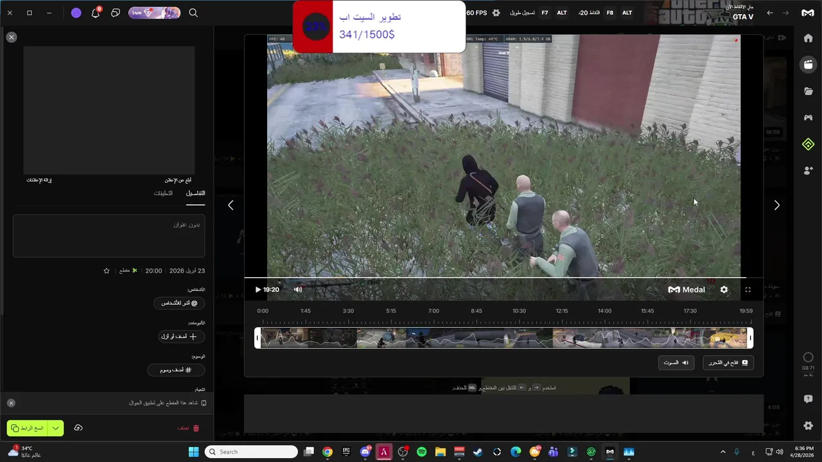The image size is (822, 462).
Task: Open Spotify from the taskbar
Action: pyautogui.click(x=422, y=452)
